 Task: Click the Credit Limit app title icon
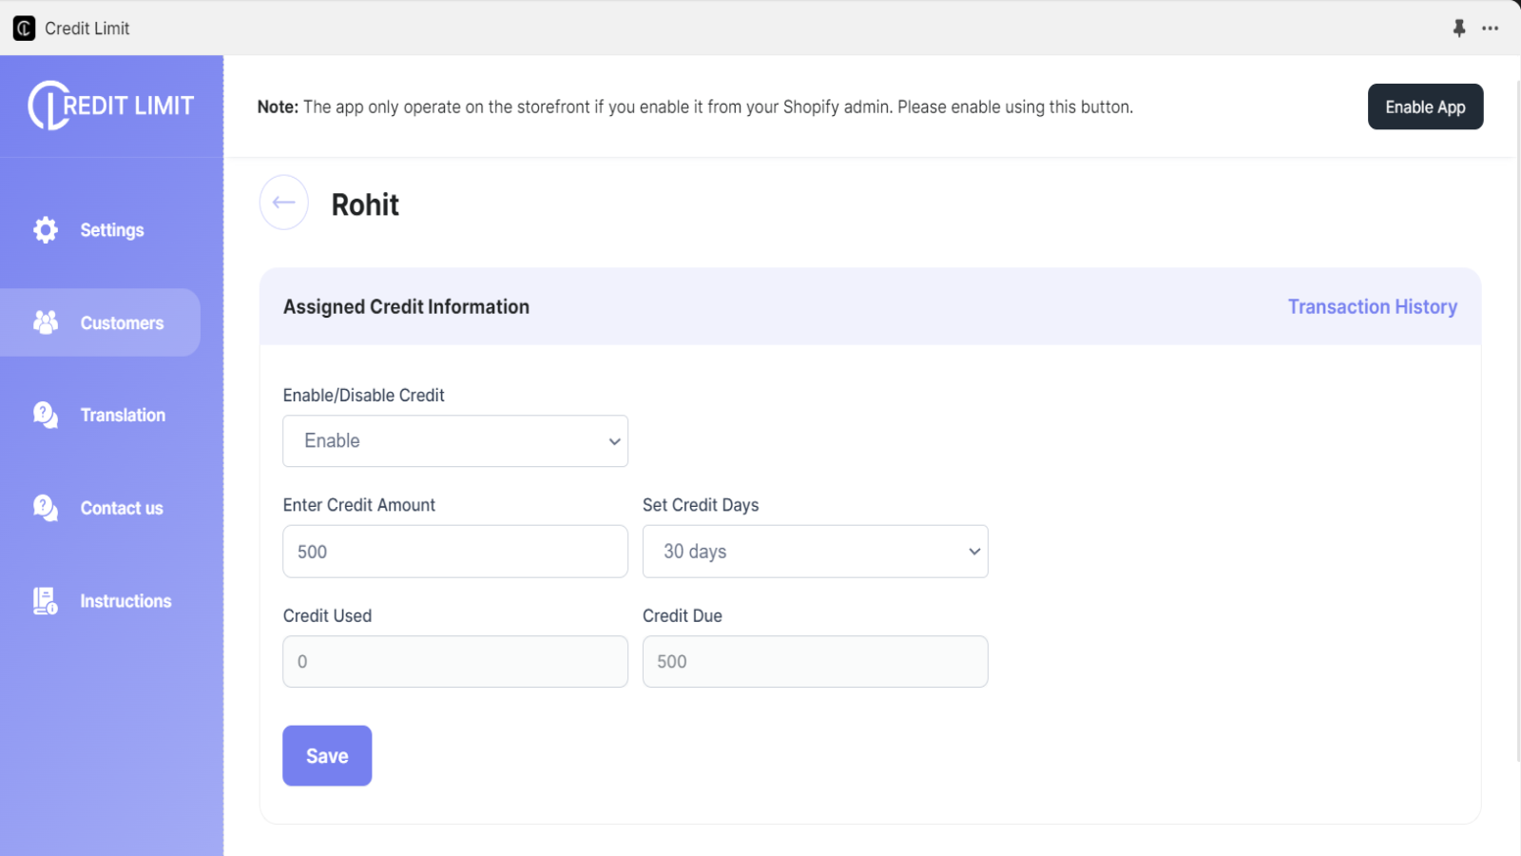click(25, 29)
